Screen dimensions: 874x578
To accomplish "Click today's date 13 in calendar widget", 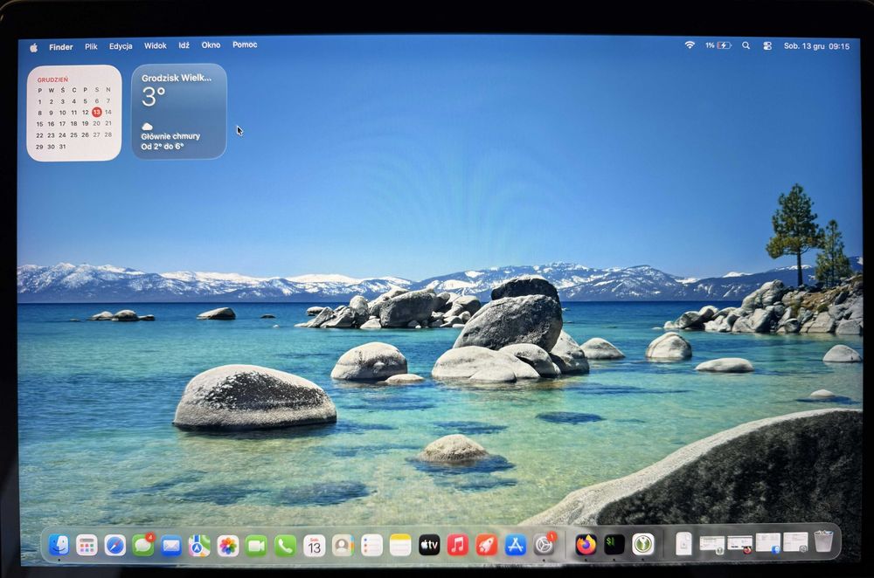I will pyautogui.click(x=96, y=112).
